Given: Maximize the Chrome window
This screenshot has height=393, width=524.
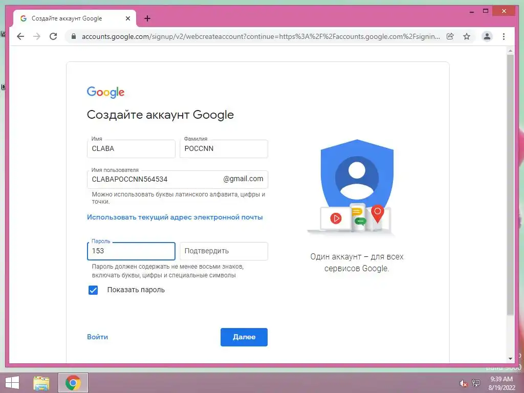Looking at the screenshot, I should tap(486, 11).
